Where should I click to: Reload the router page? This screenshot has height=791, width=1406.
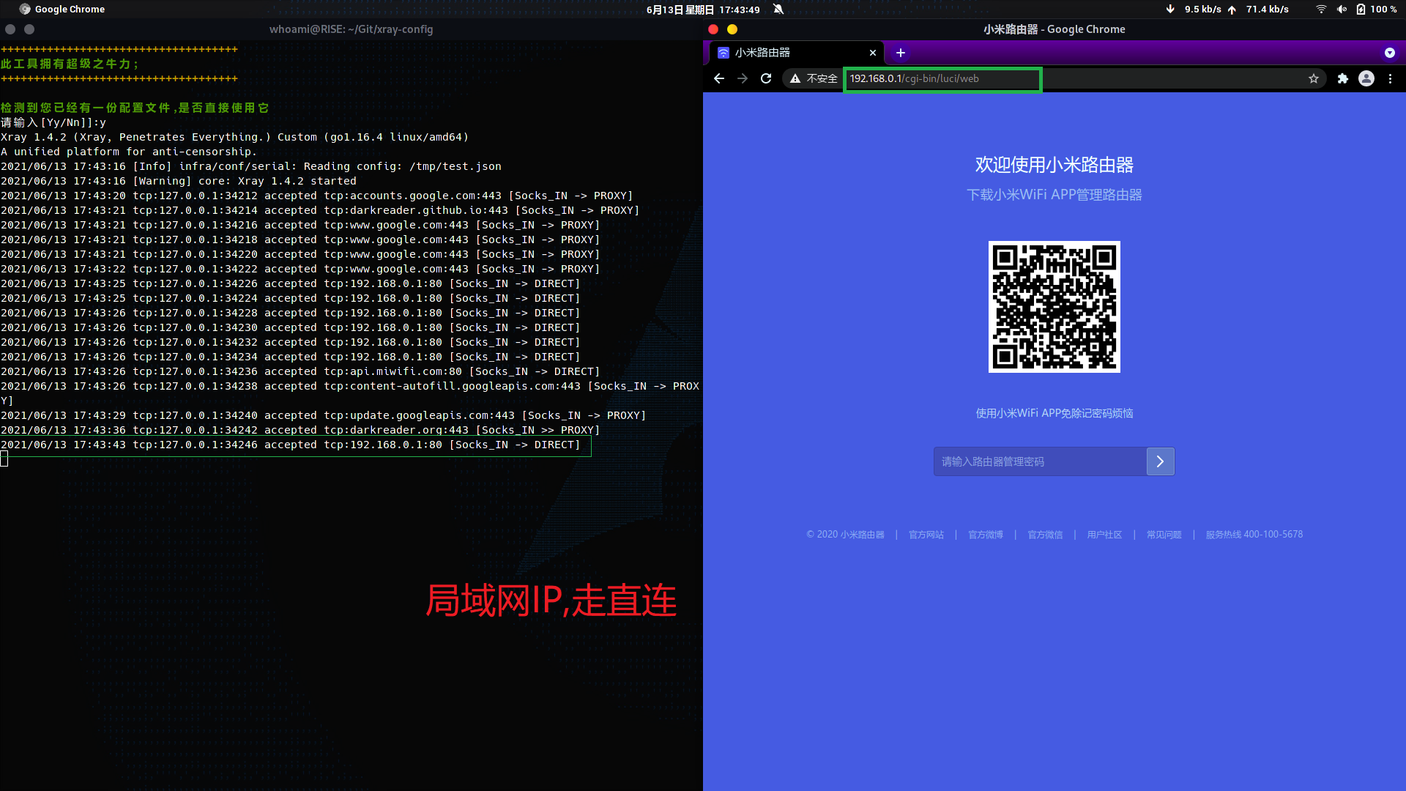766,78
